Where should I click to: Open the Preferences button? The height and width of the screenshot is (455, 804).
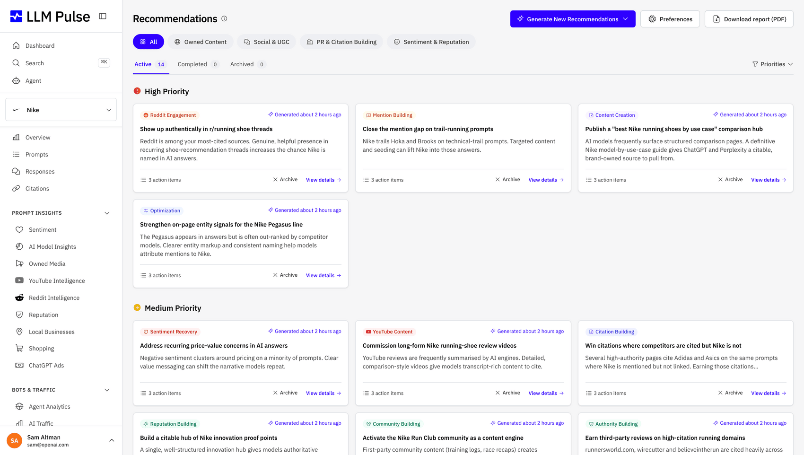pyautogui.click(x=670, y=19)
